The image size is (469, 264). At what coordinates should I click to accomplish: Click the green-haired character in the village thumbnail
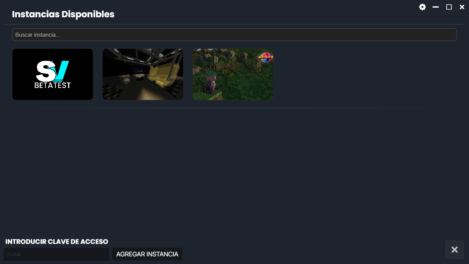pyautogui.click(x=211, y=83)
